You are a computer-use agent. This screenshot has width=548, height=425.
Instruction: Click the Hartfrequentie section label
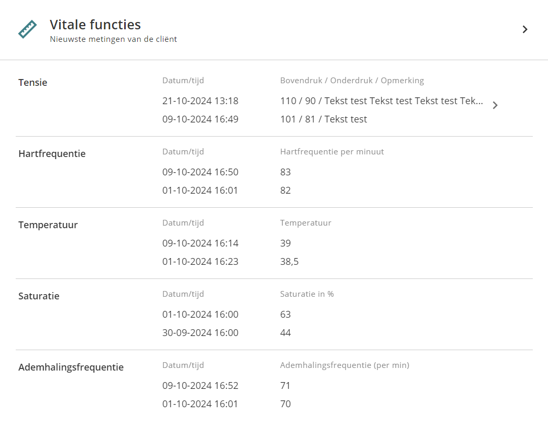[52, 153]
